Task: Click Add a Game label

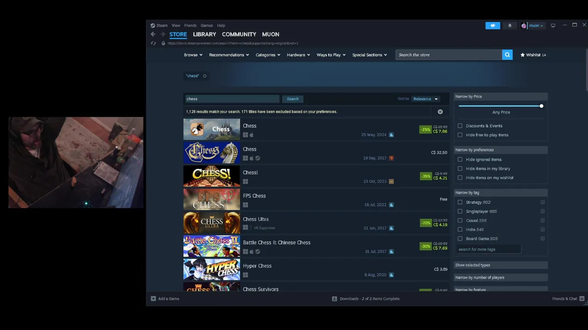Action: (x=169, y=299)
